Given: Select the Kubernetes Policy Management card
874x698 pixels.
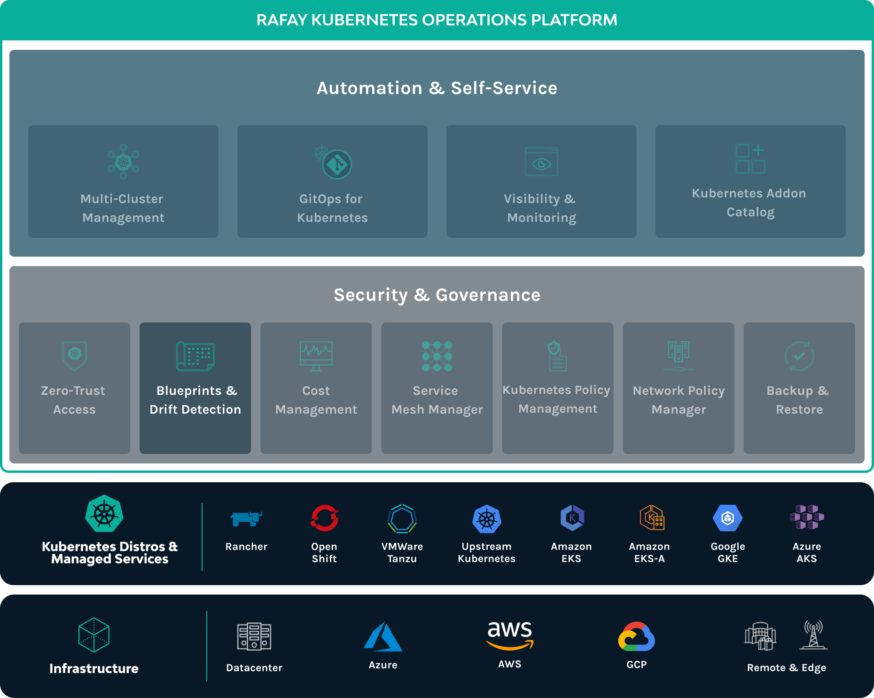Looking at the screenshot, I should (x=558, y=388).
